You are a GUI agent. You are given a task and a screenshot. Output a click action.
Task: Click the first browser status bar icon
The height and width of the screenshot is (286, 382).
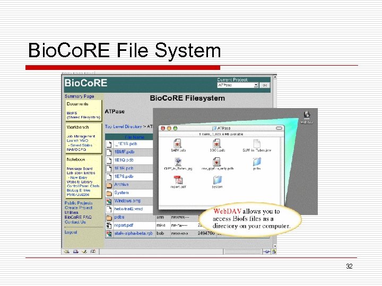tap(66, 252)
